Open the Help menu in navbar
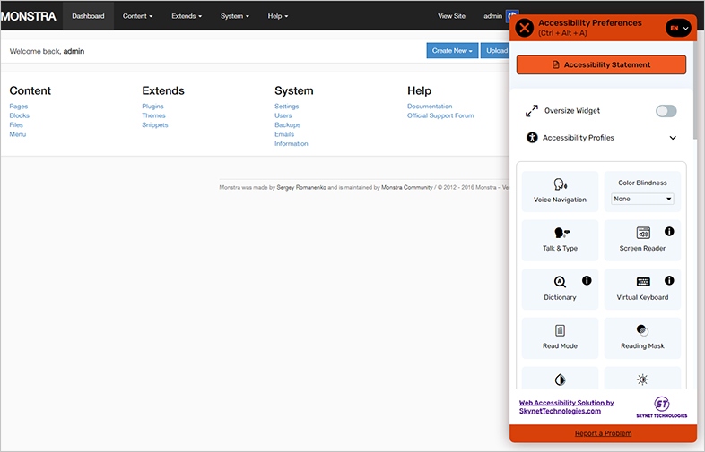This screenshot has height=452, width=705. [278, 16]
